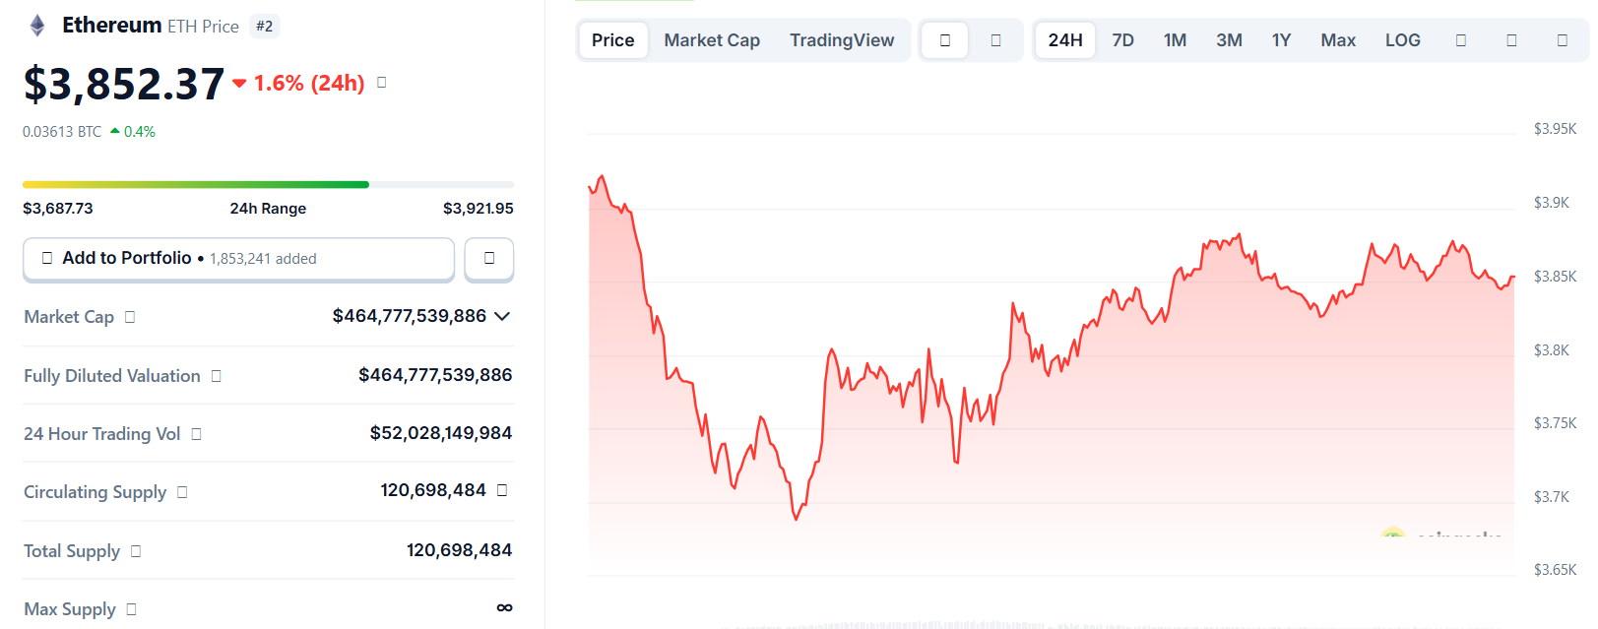Switch to the TradingView tab
The width and height of the screenshot is (1598, 629).
pos(842,40)
